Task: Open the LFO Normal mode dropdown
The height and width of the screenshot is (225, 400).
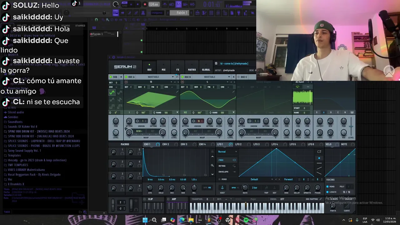Action: coord(227,152)
